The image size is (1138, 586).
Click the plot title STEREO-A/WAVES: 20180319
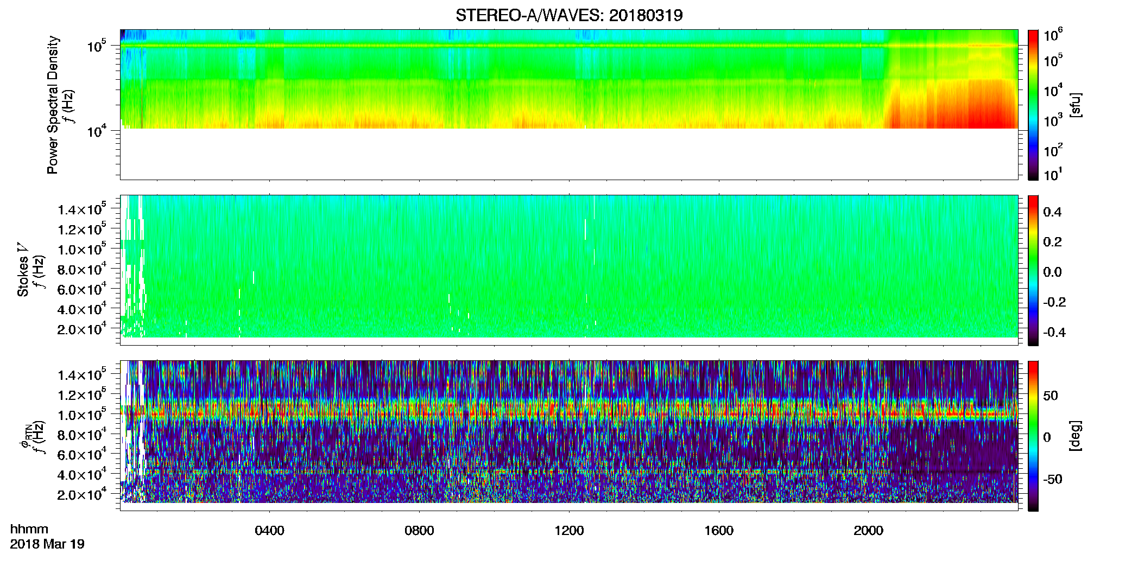tap(569, 15)
